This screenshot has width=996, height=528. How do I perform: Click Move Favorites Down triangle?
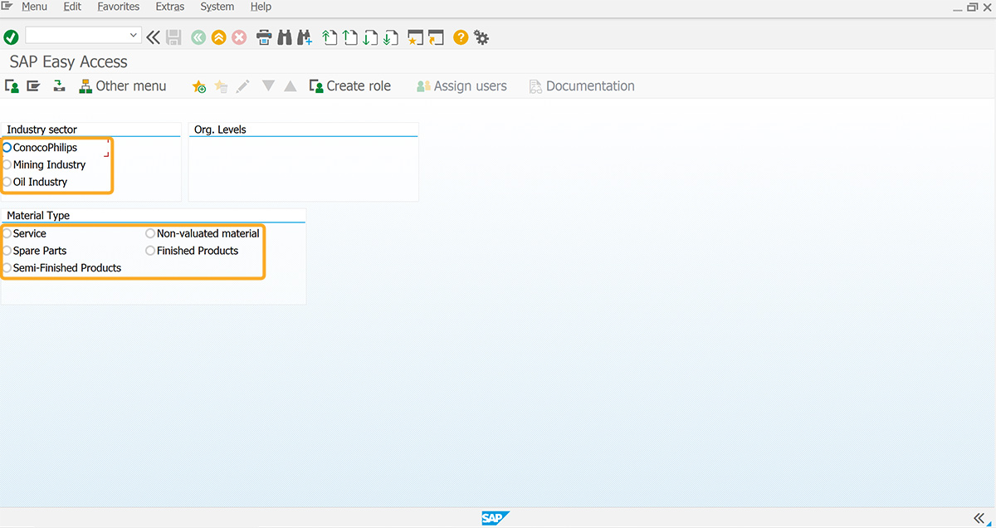268,86
